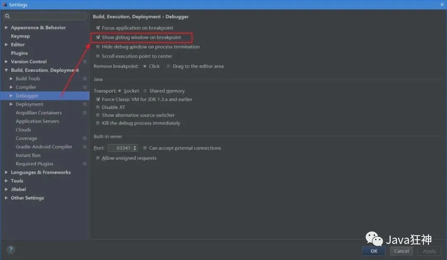Expand Languages & Frameworks node
The height and width of the screenshot is (260, 447).
point(6,172)
